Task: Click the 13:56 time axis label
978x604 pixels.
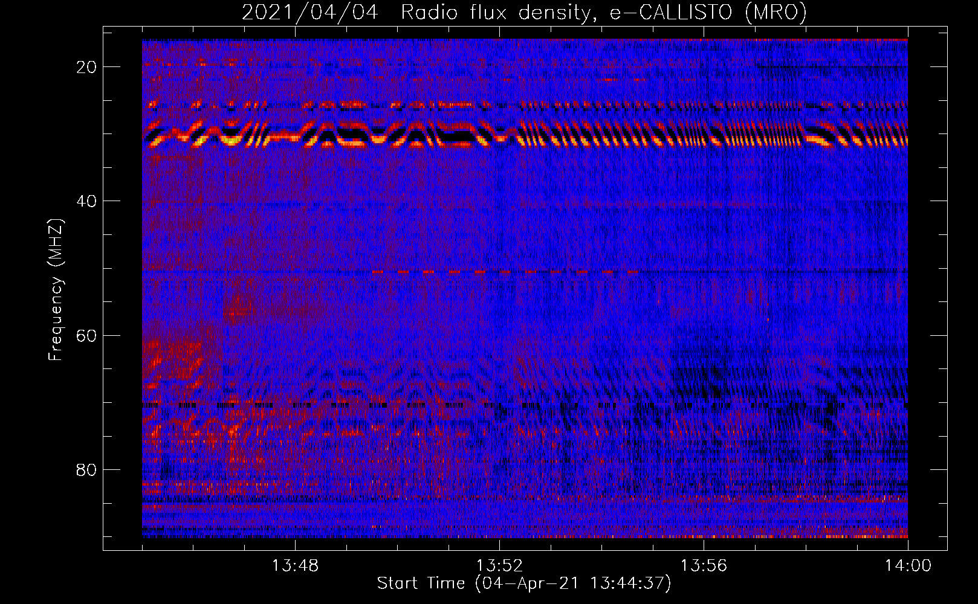Action: tap(704, 566)
